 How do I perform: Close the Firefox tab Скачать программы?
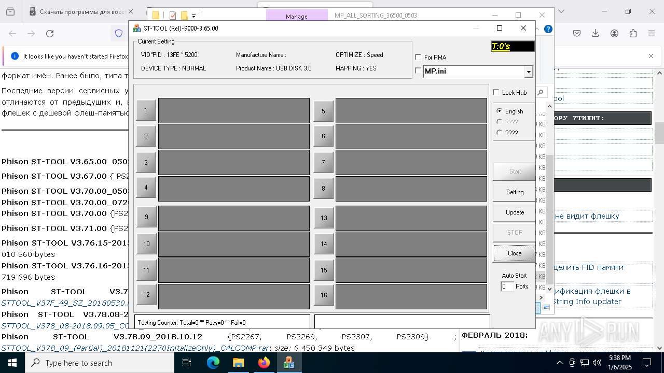[130, 11]
